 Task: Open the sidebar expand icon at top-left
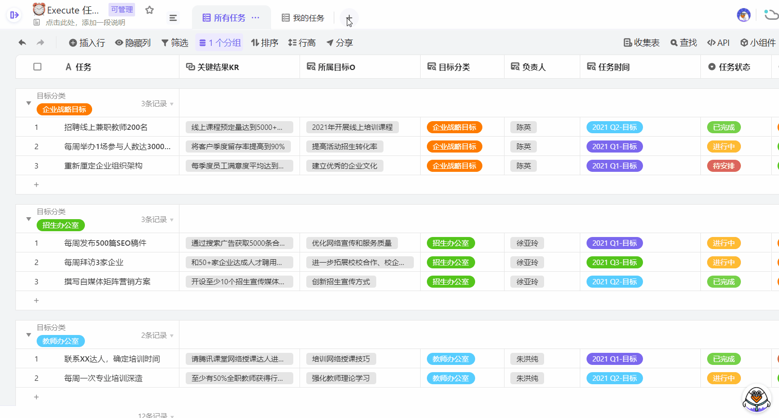click(x=14, y=15)
